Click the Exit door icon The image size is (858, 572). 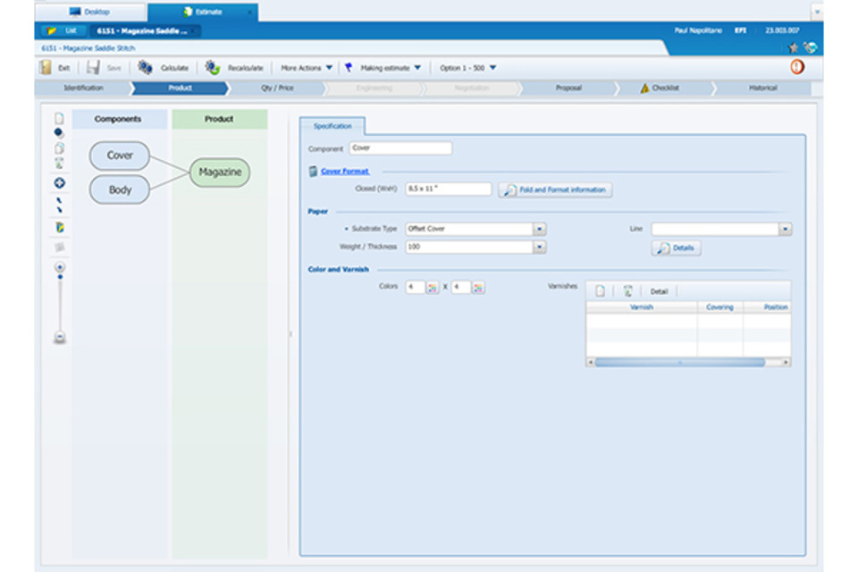point(46,67)
